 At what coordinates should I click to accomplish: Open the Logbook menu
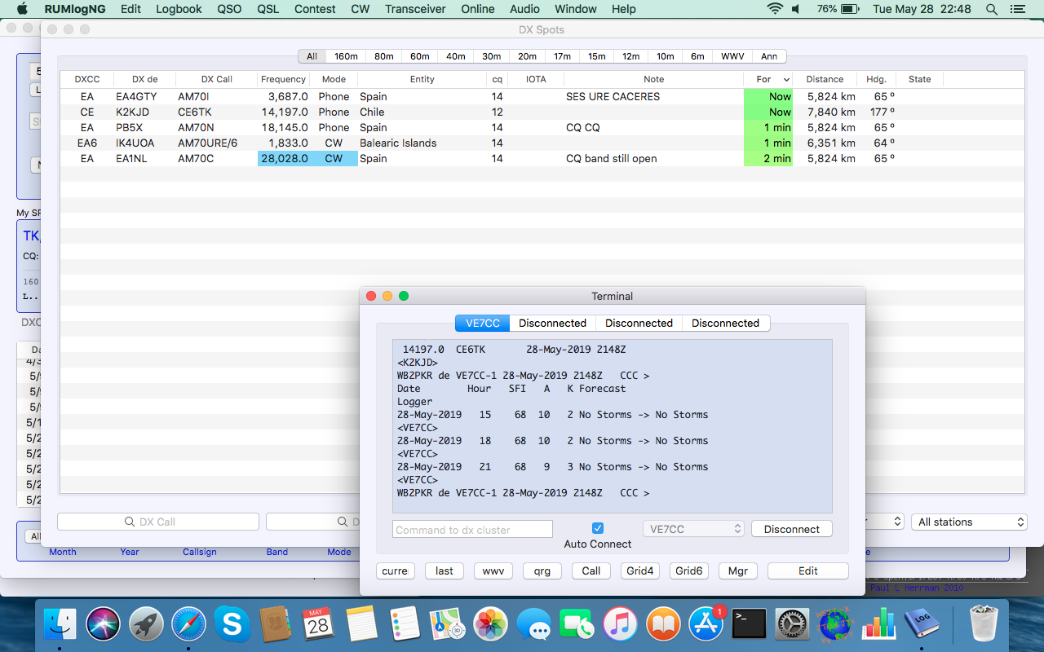[x=179, y=9]
